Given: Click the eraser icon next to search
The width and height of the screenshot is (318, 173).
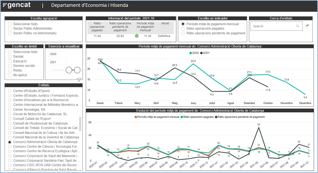Looking at the screenshot, I should pyautogui.click(x=307, y=26).
